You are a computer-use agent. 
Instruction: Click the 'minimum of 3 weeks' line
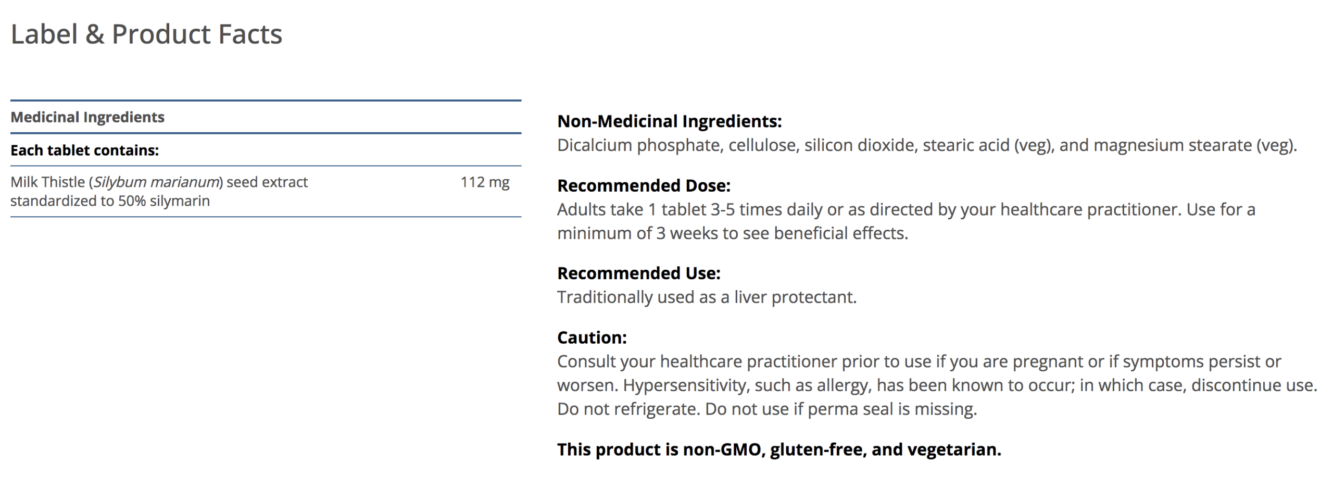[x=732, y=233]
